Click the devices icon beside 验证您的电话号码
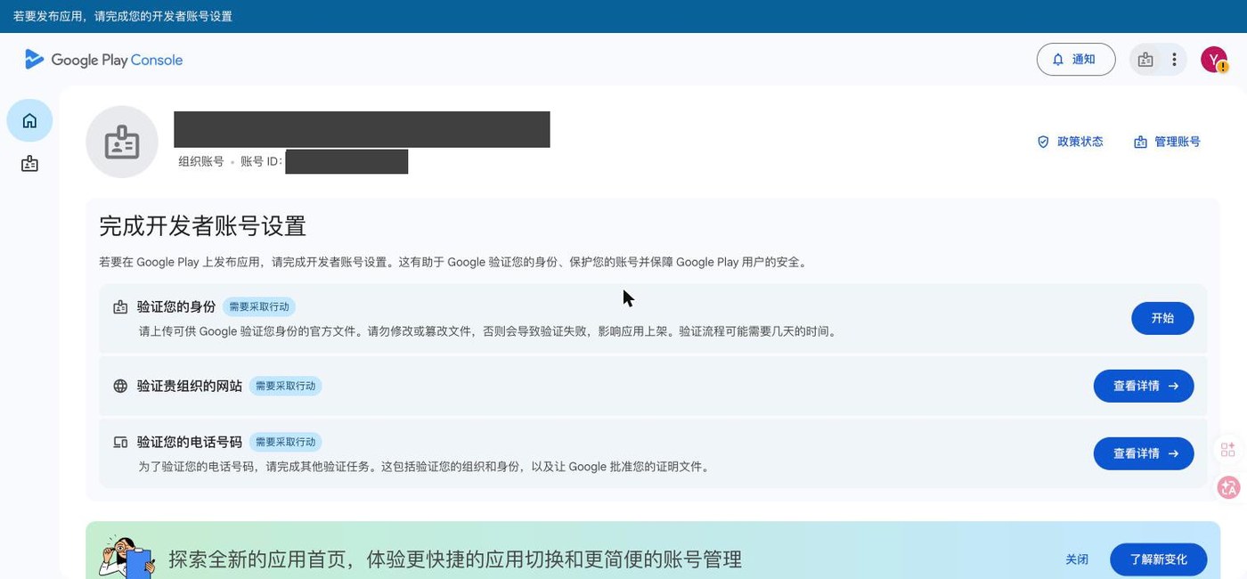The image size is (1247, 579). (120, 442)
